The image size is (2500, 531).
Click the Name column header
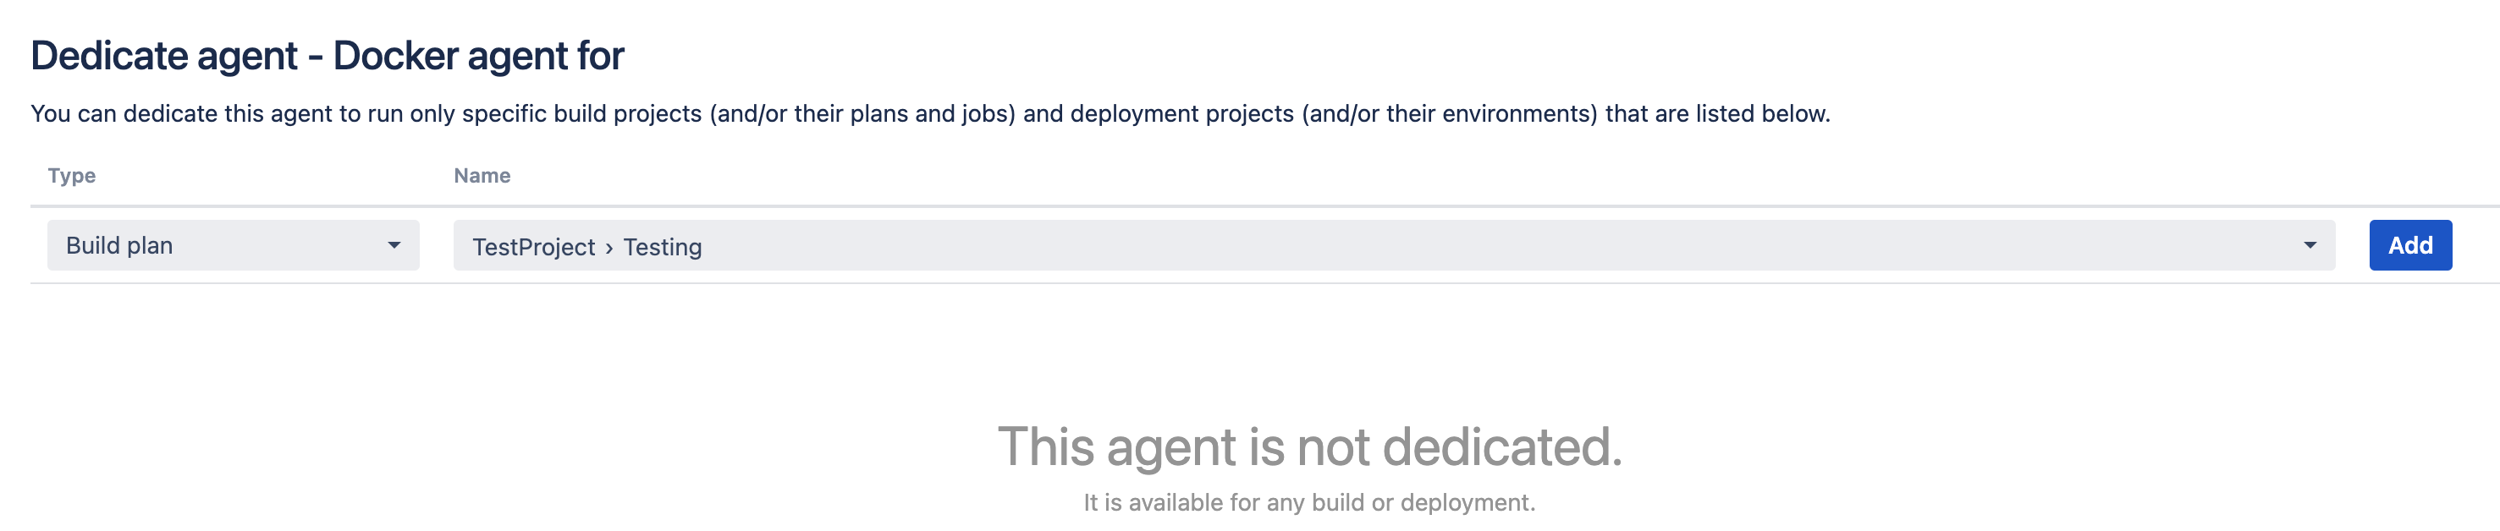pyautogui.click(x=482, y=175)
